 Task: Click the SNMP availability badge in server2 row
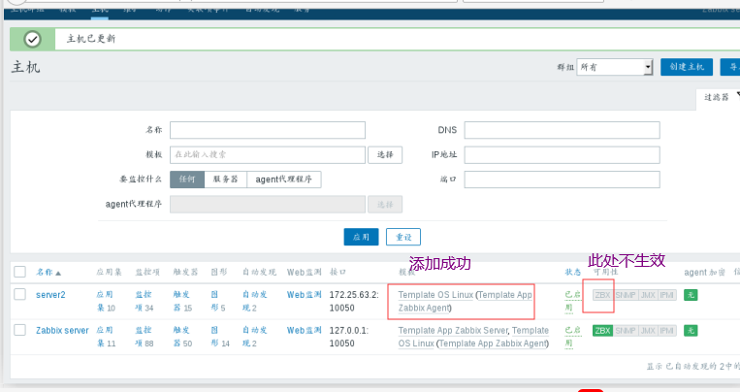pyautogui.click(x=626, y=295)
